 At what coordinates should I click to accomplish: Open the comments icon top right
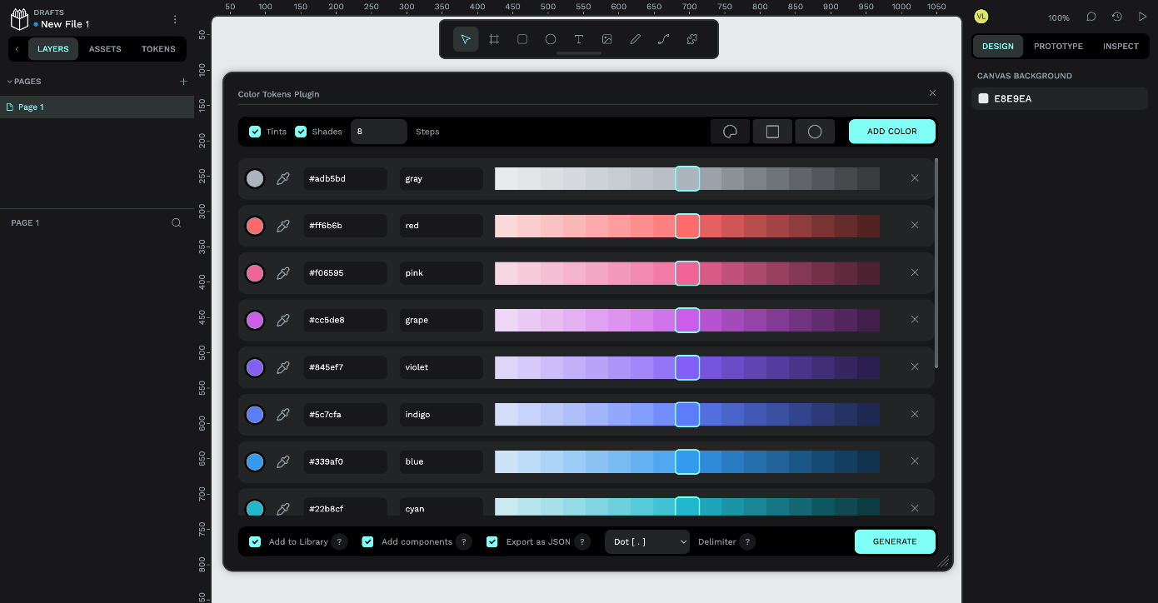tap(1091, 17)
